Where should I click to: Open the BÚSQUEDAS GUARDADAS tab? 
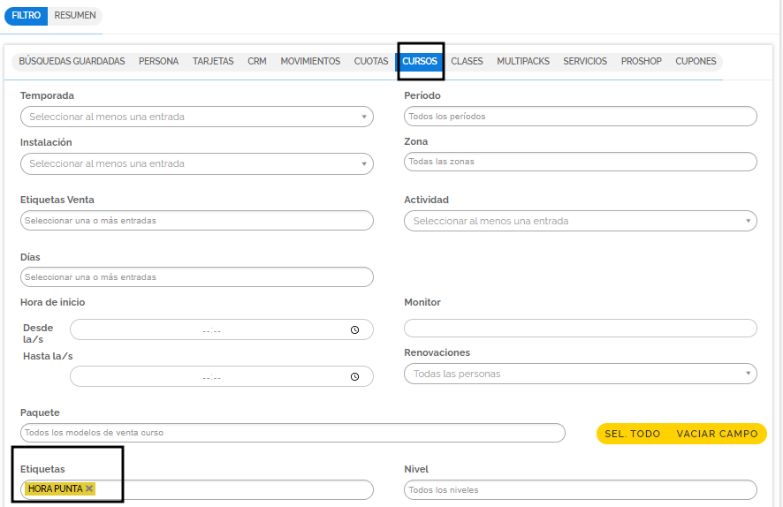coord(72,61)
